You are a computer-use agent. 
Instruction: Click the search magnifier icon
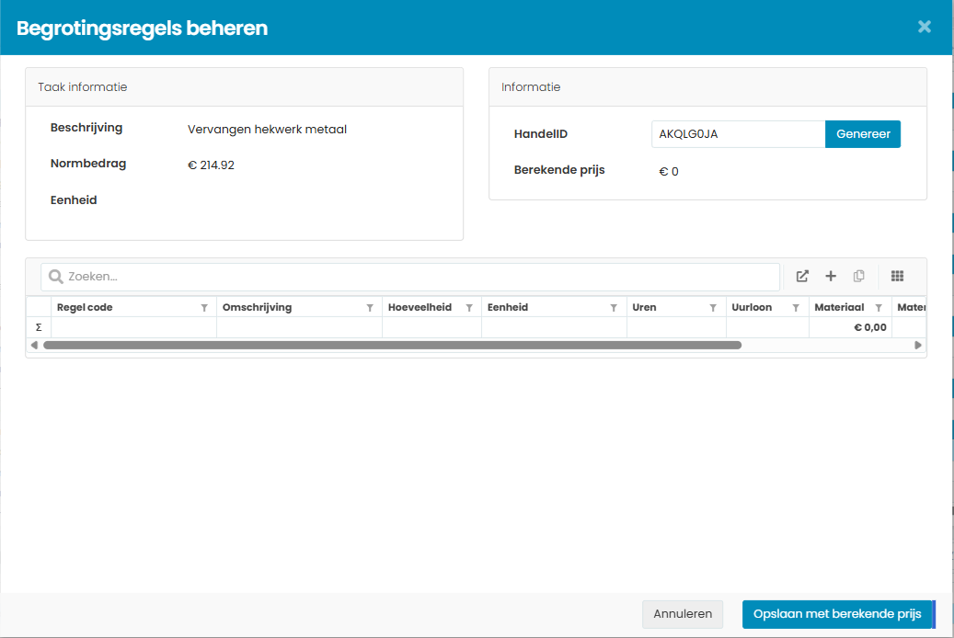[x=56, y=277]
